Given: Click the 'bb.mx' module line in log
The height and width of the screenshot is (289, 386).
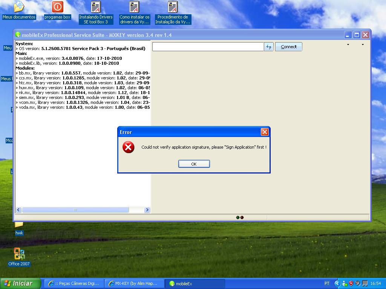Looking at the screenshot, I should pyautogui.click(x=83, y=73).
